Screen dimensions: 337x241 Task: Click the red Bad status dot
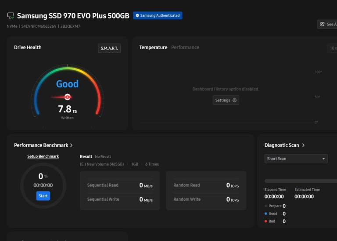(x=266, y=221)
